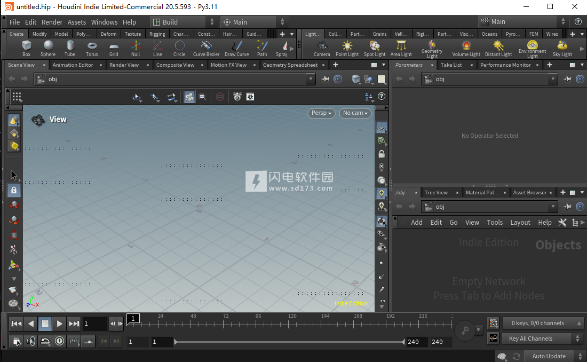Screen dimensions: 587x362
Task: Add a Sphere primitive
Action: (48, 49)
